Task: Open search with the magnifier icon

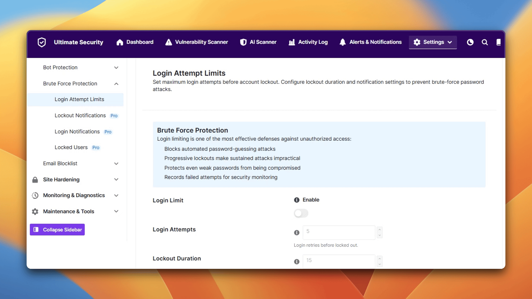Action: point(485,42)
